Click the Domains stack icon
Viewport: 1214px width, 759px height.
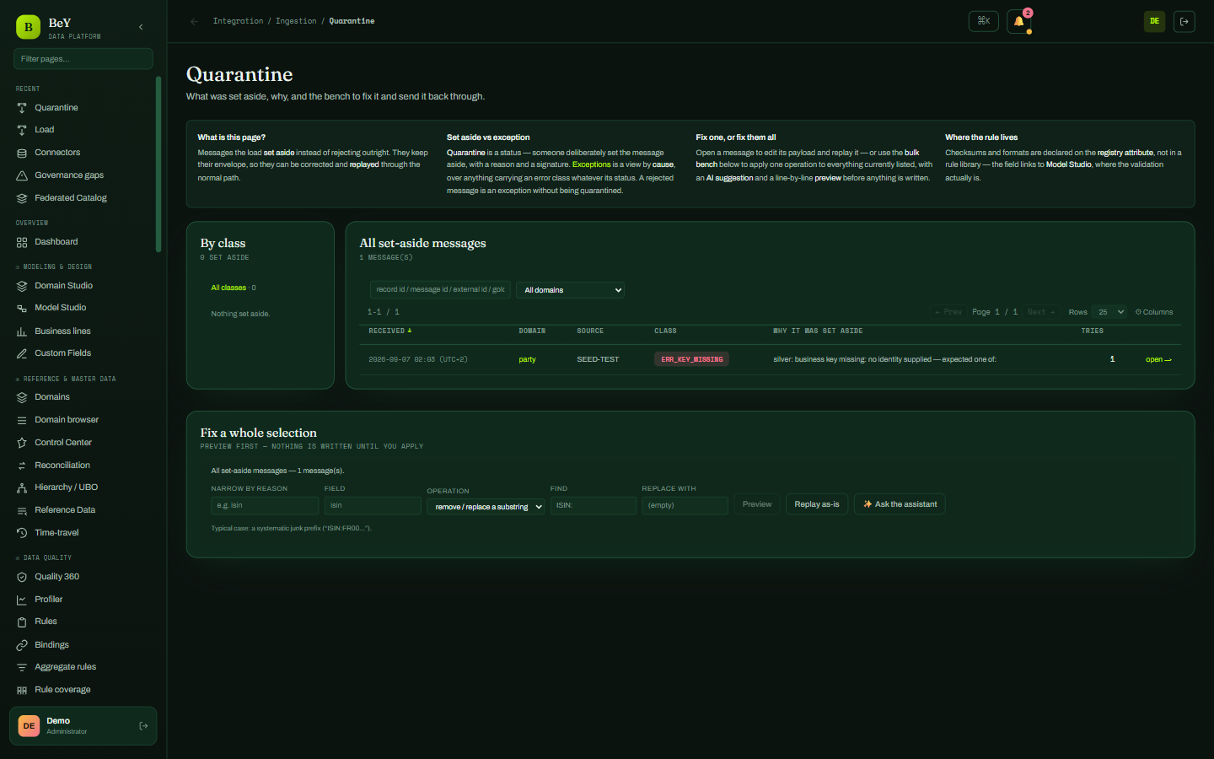tap(22, 397)
